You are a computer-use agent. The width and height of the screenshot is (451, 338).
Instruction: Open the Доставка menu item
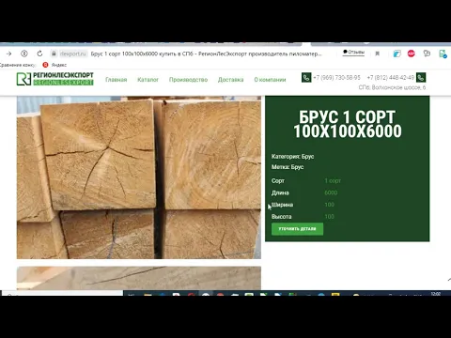(x=231, y=80)
